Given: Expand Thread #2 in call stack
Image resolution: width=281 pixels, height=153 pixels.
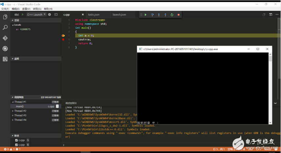Looking at the screenshot, I should 13,111.
